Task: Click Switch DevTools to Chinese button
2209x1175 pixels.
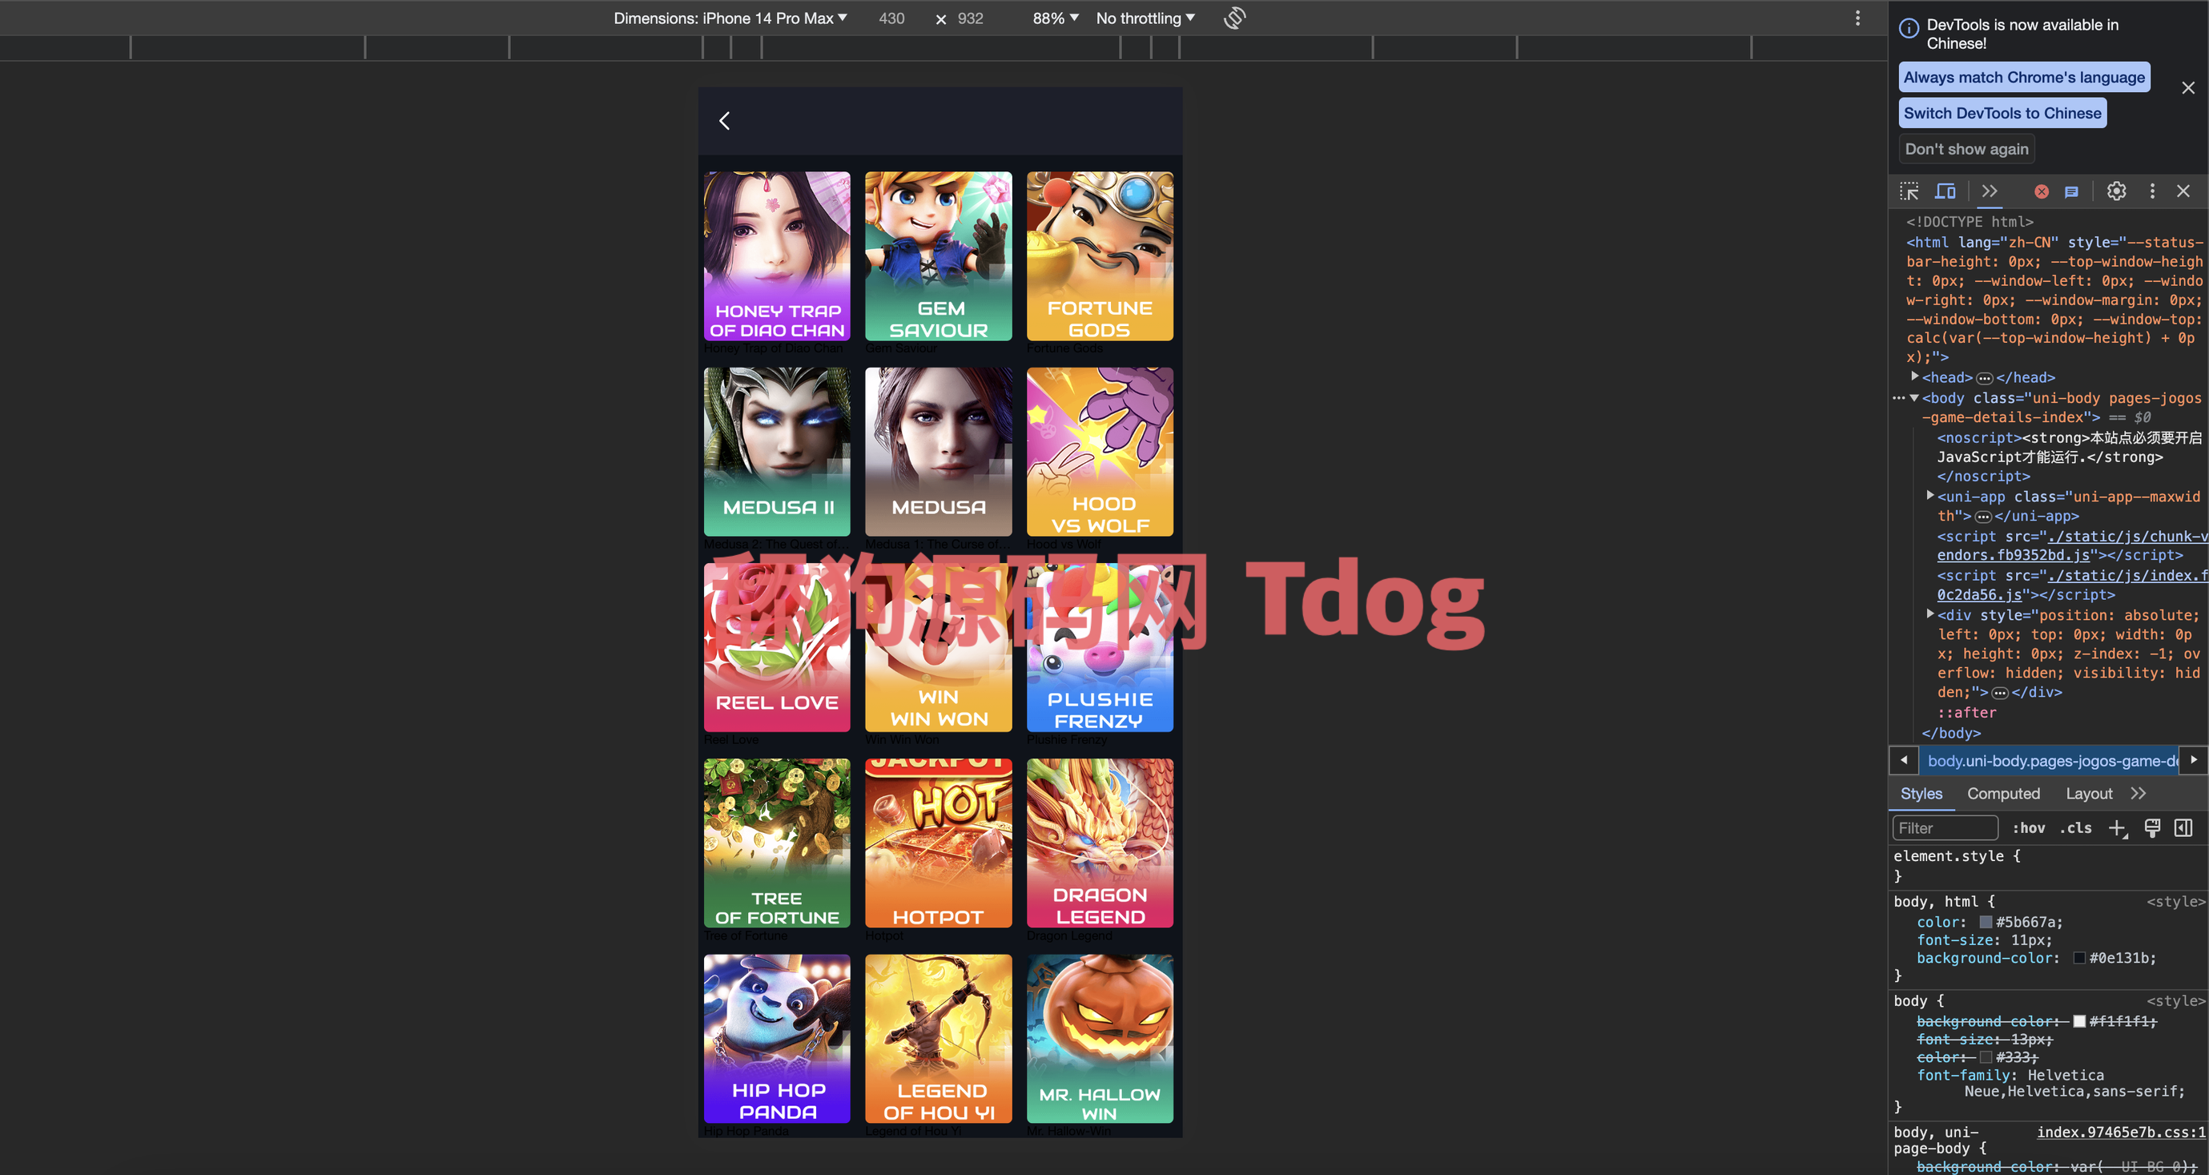Action: click(x=2002, y=113)
